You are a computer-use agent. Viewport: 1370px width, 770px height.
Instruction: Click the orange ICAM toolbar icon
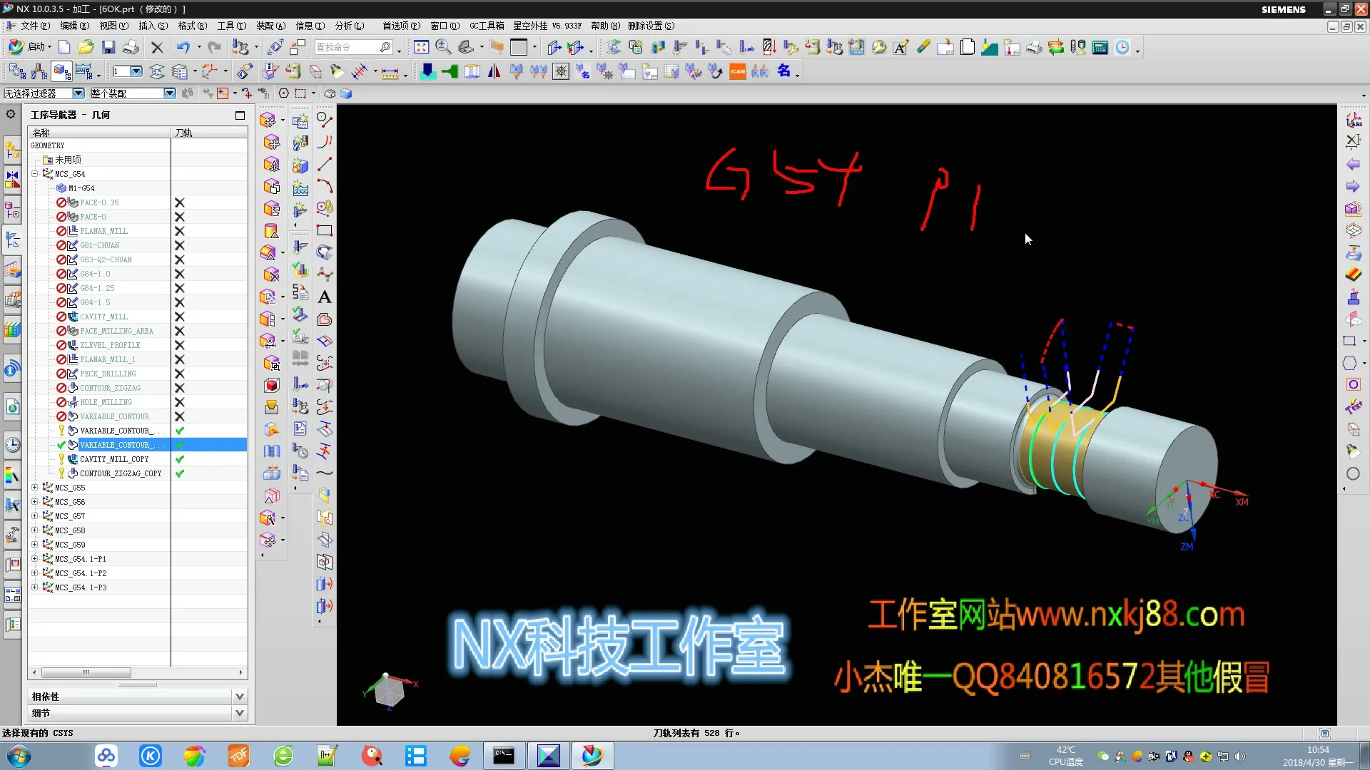point(737,71)
